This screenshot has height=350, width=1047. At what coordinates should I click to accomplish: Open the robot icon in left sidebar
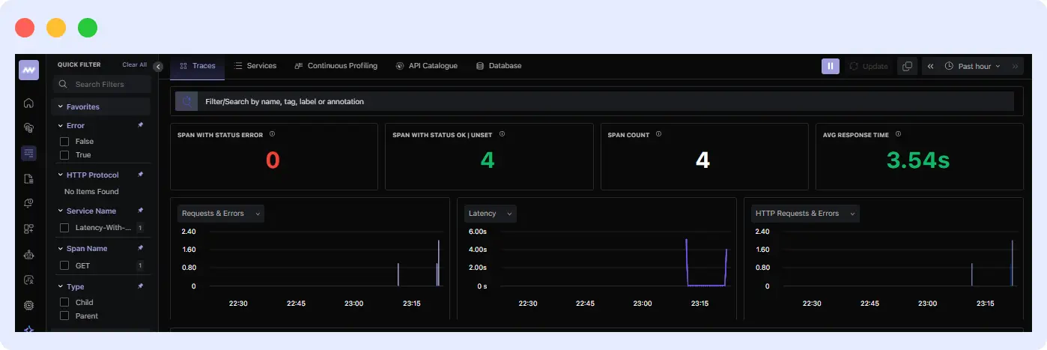(x=28, y=255)
